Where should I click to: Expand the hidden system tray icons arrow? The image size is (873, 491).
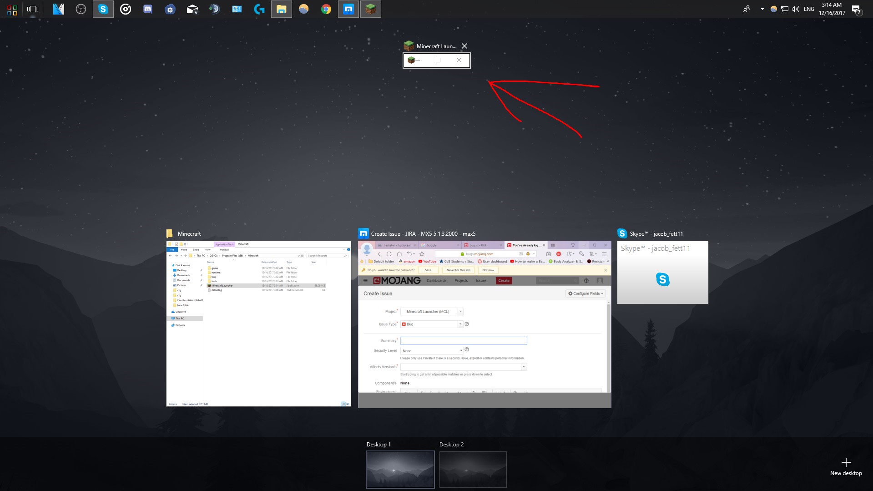[762, 9]
